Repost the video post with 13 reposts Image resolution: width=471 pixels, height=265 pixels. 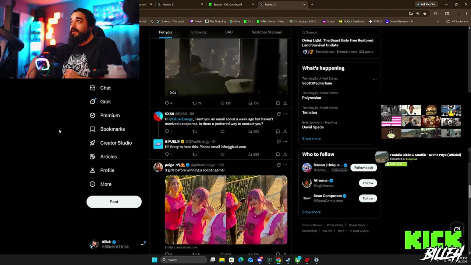tap(196, 103)
